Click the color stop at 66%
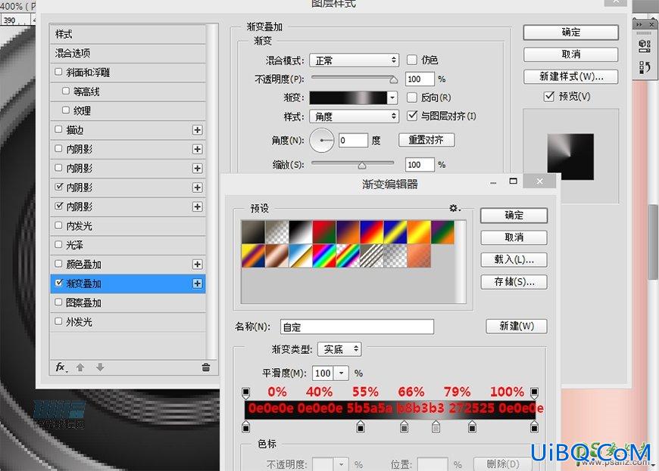This screenshot has height=471, width=659. pyautogui.click(x=436, y=427)
